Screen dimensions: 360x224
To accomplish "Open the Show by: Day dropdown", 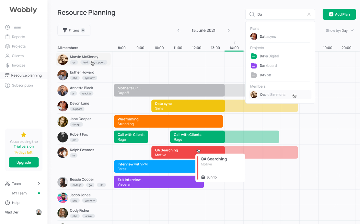I will (x=340, y=31).
